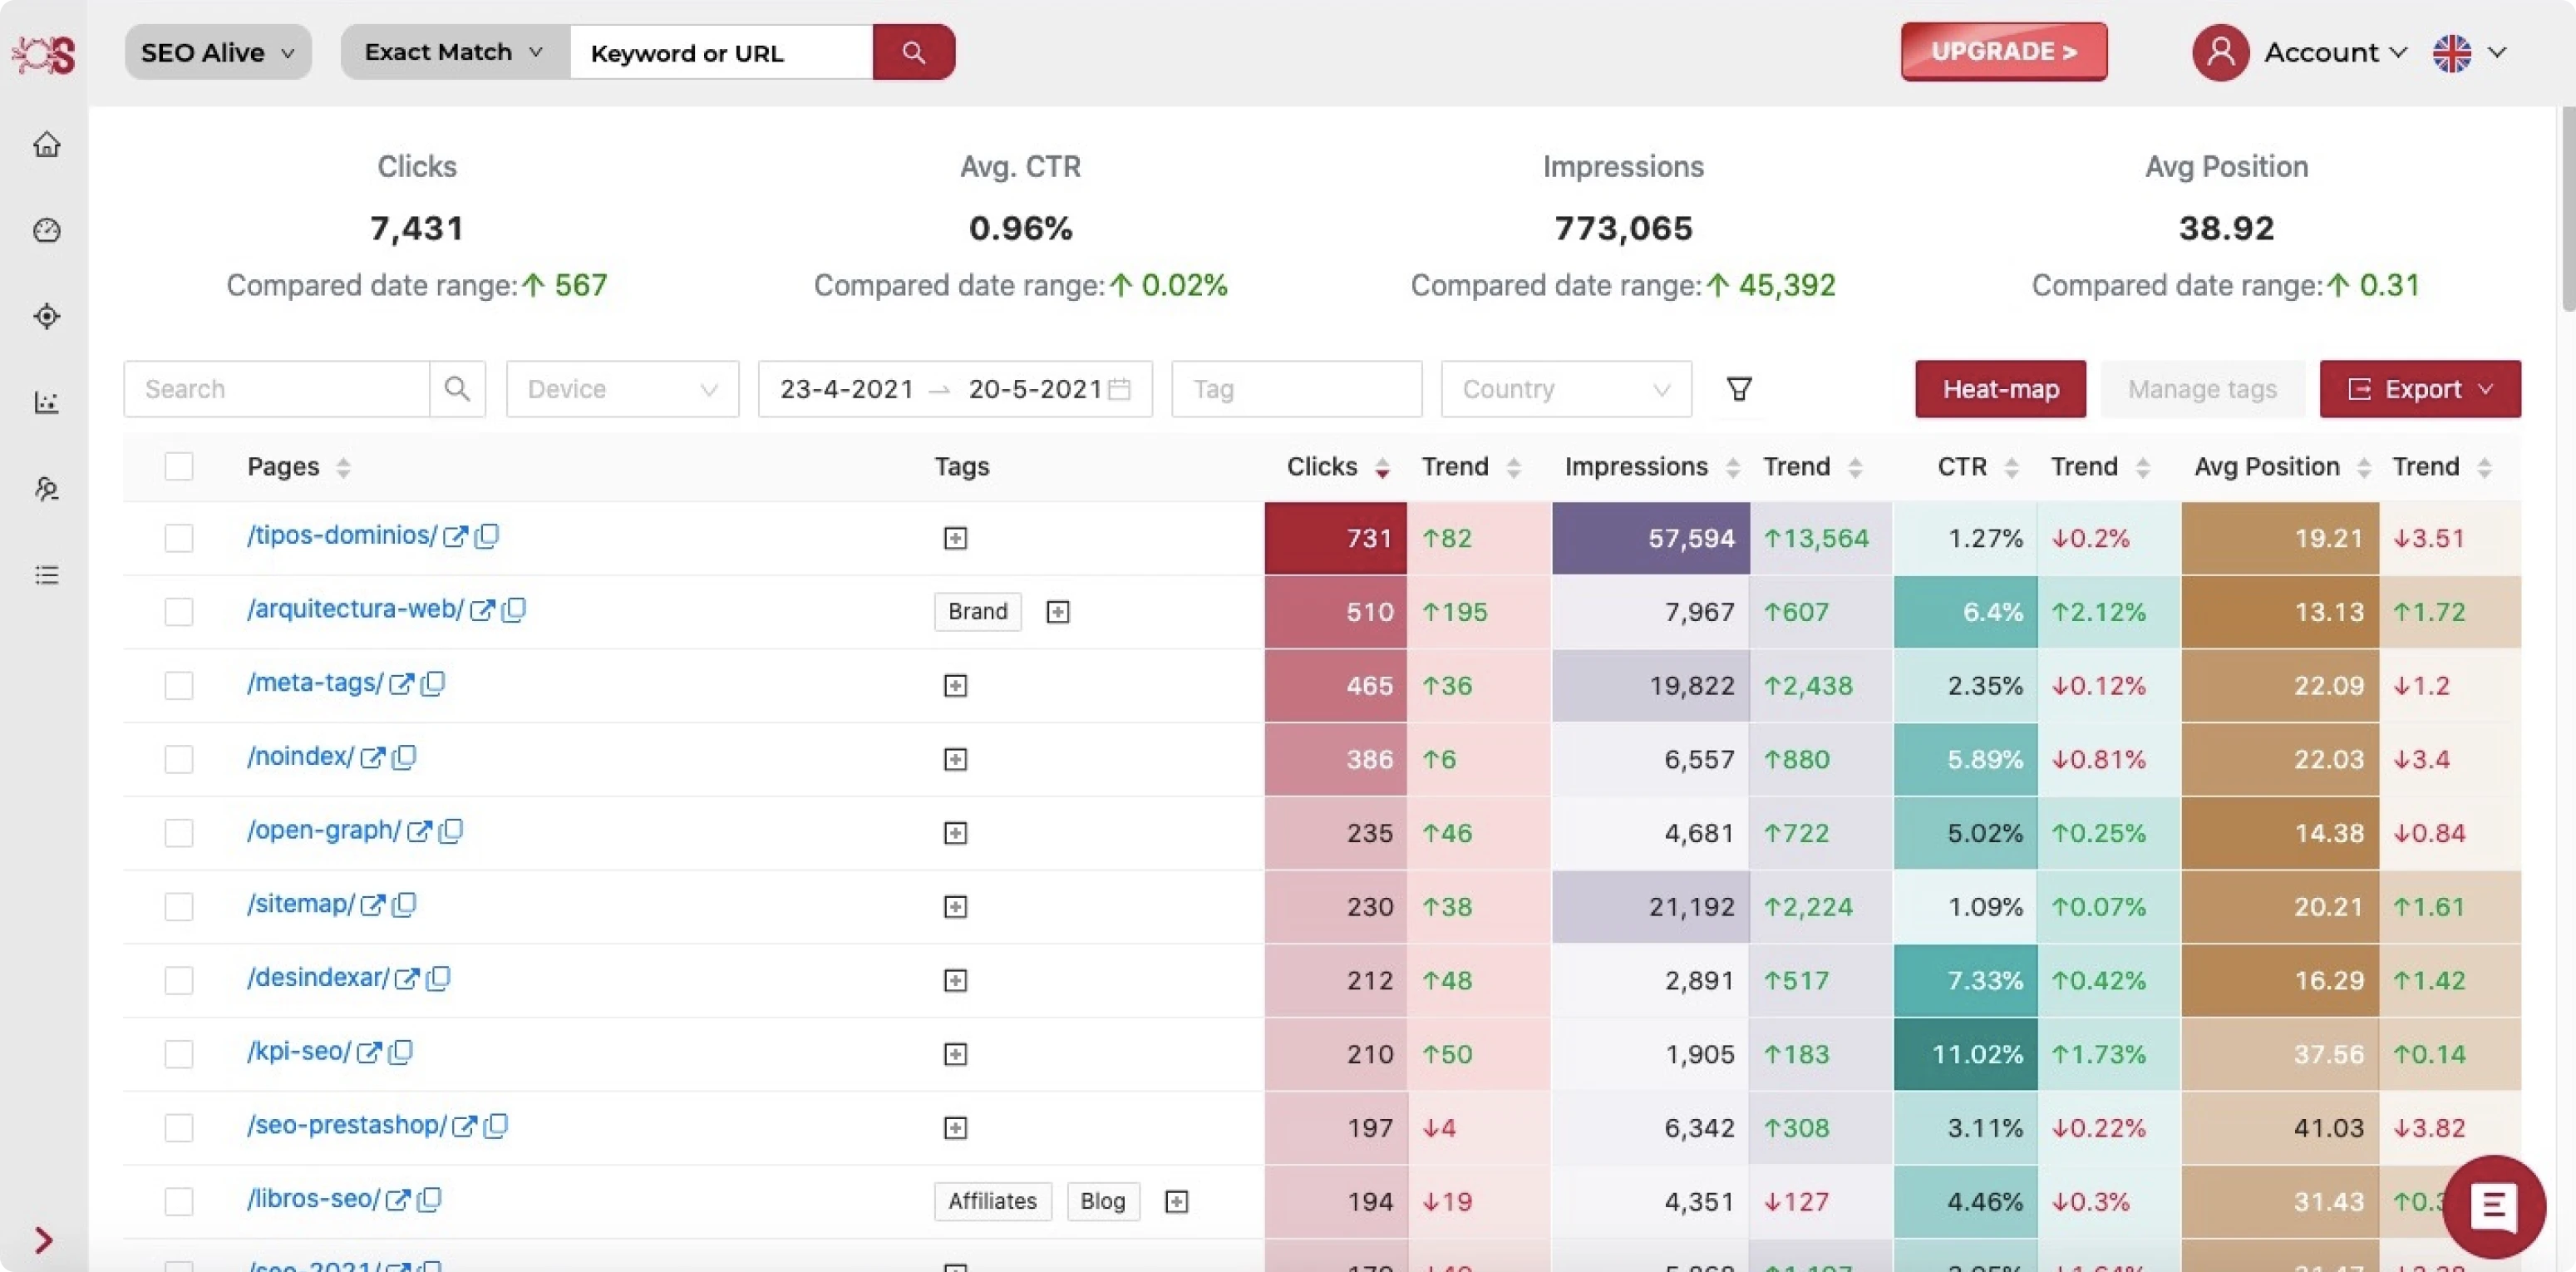
Task: Open the dashboard speedometer icon in sidebar
Action: [46, 230]
